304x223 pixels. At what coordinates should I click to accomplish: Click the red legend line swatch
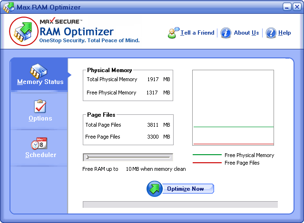pyautogui.click(x=207, y=163)
